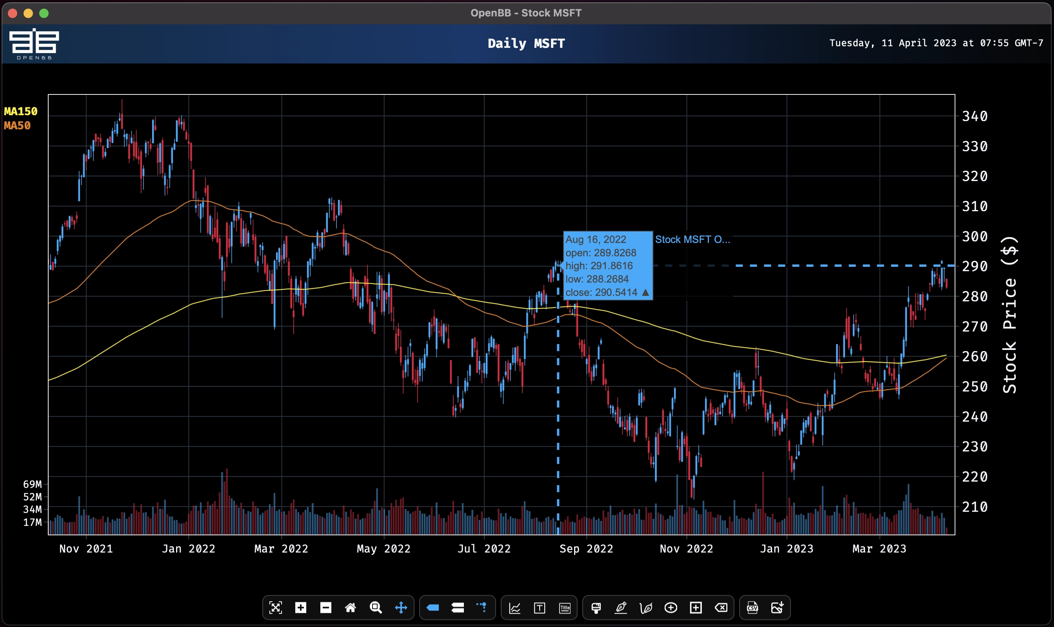Minimize window using the yellow button
1054x627 pixels.
(28, 13)
